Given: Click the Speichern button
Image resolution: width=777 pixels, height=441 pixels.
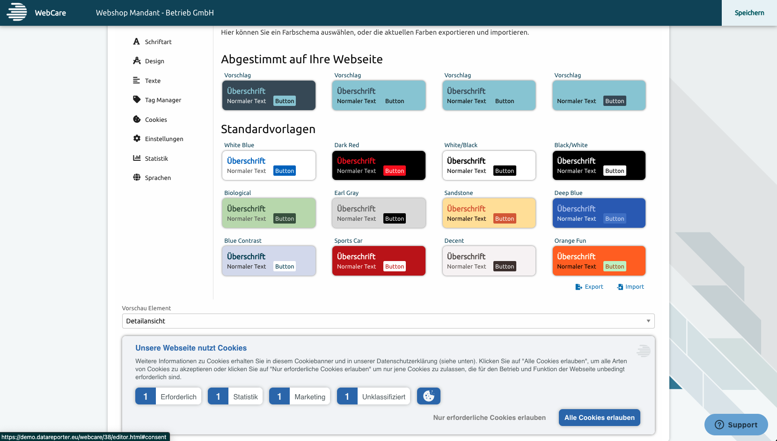Looking at the screenshot, I should coord(749,13).
